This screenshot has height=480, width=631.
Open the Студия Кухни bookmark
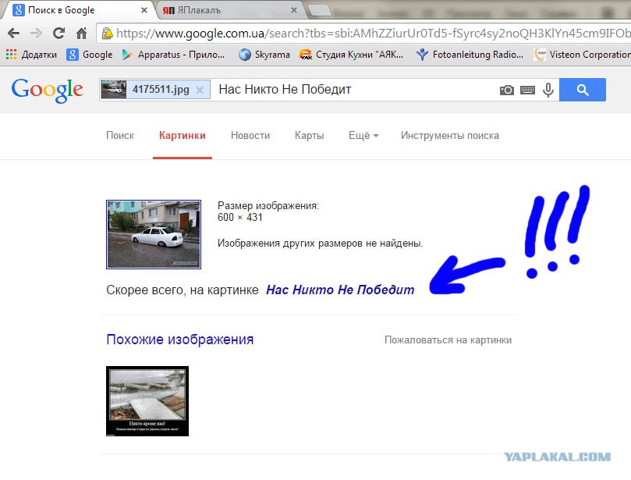click(x=351, y=55)
